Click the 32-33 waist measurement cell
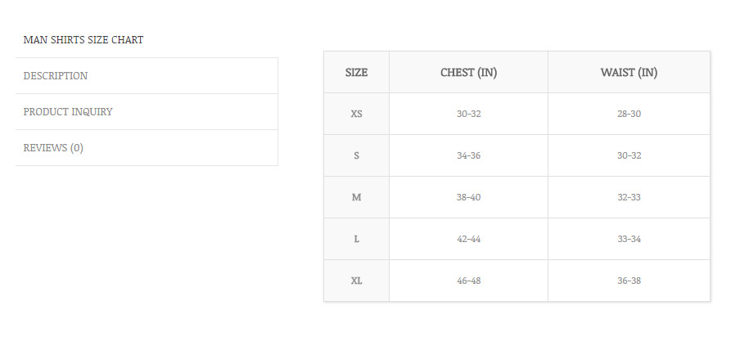The height and width of the screenshot is (346, 749). 629,198
